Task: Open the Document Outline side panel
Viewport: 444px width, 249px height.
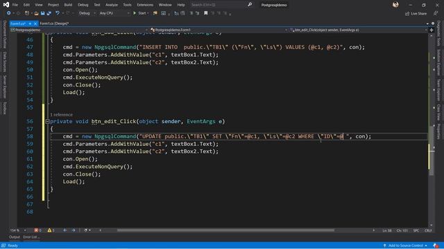Action: pyautogui.click(x=5, y=34)
